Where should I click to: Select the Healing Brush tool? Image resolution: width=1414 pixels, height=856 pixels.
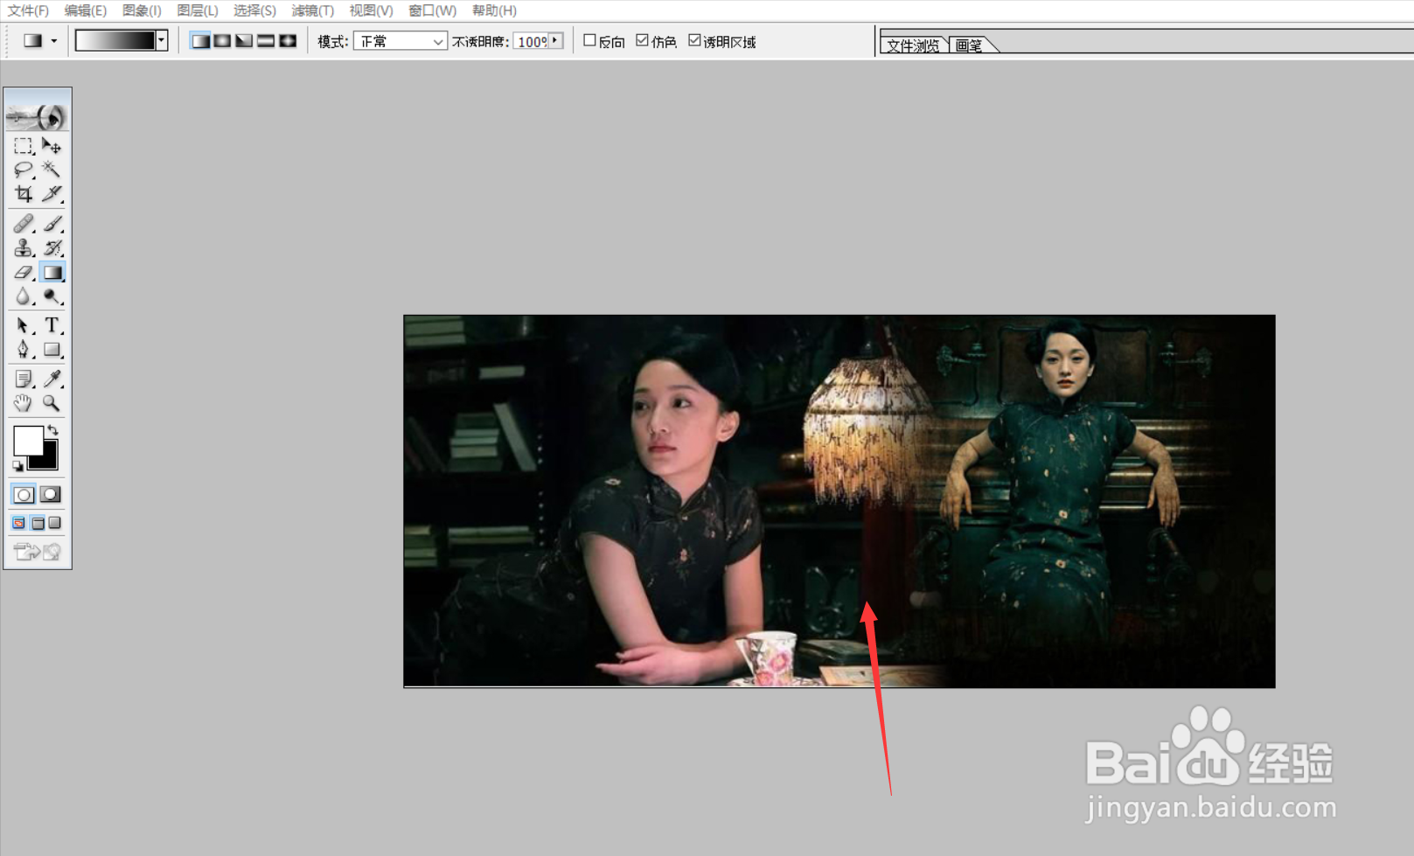pos(24,224)
